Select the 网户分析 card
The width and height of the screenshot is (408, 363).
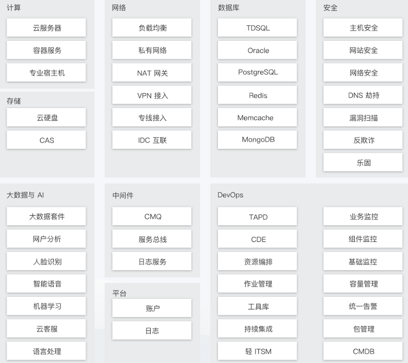(x=46, y=239)
